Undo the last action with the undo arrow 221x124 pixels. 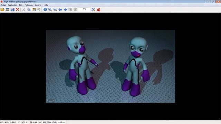[39, 10]
